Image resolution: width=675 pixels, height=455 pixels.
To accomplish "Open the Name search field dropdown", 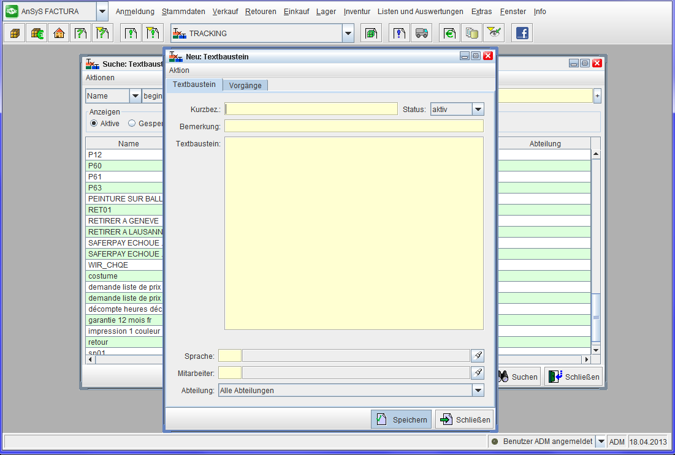I will tap(135, 96).
